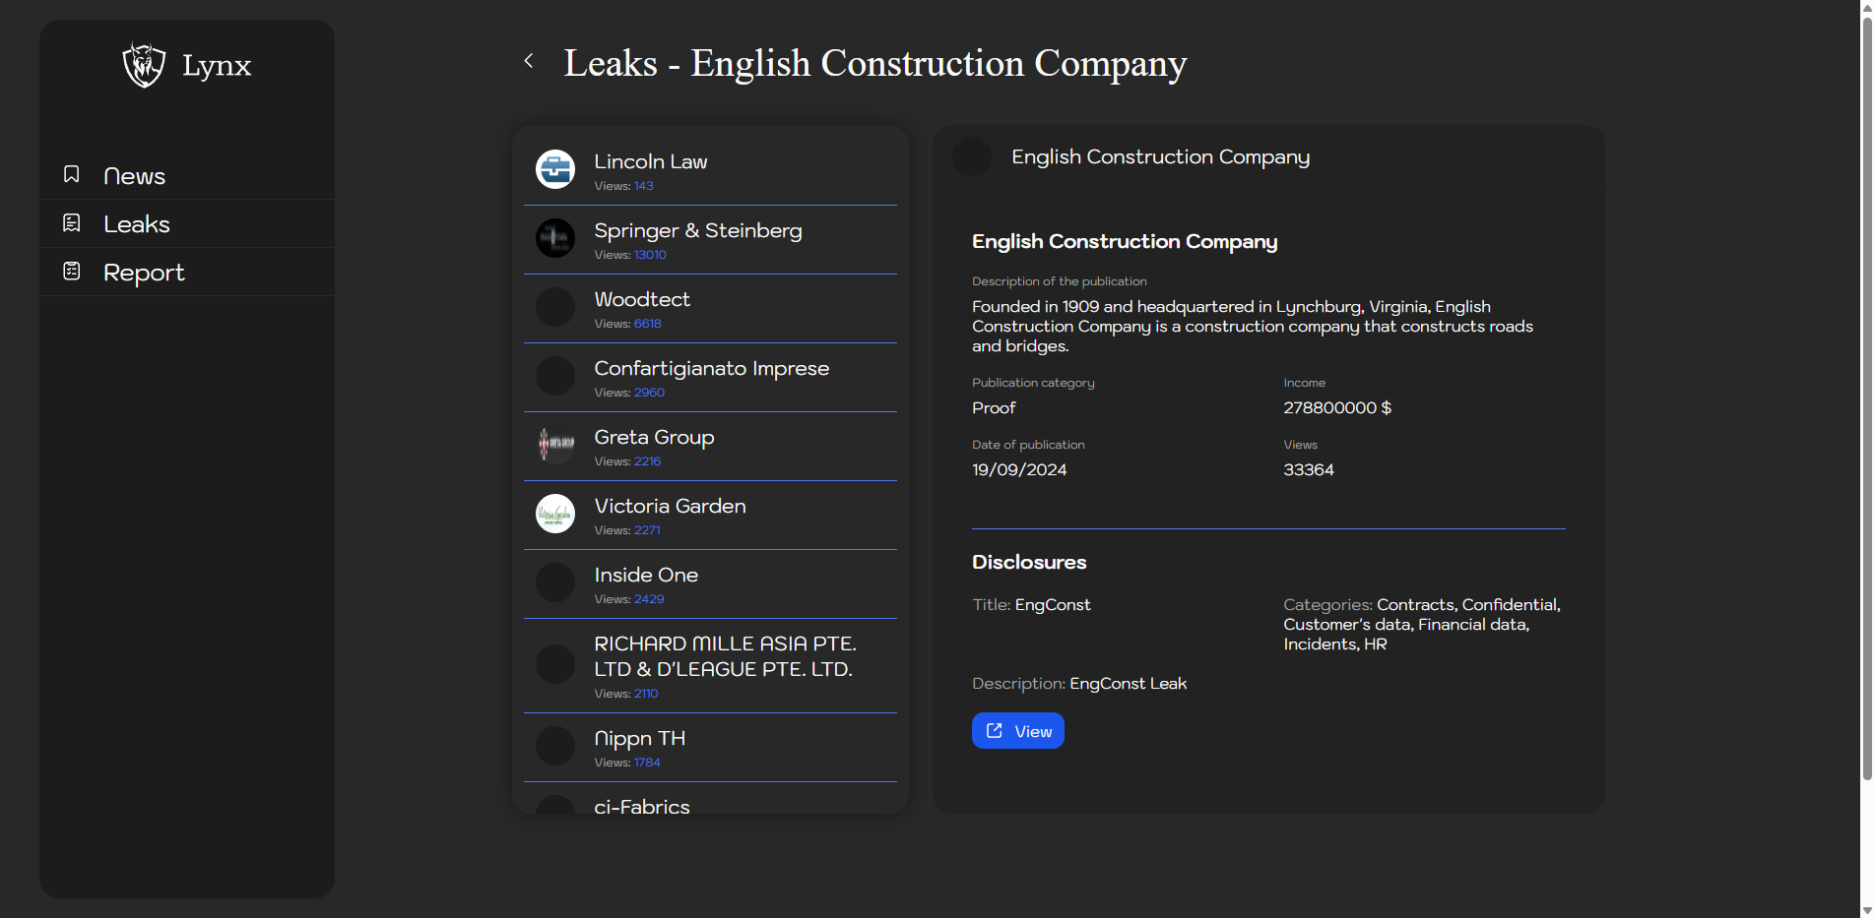Image resolution: width=1875 pixels, height=918 pixels.
Task: Open the Nippn TH entry
Action: [639, 739]
